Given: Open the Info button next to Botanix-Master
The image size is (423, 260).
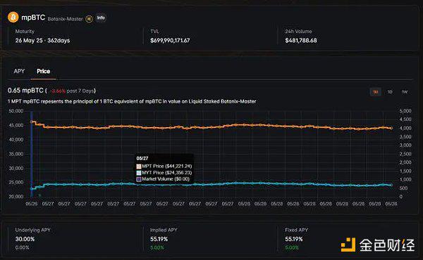Looking at the screenshot, I should click(x=101, y=18).
